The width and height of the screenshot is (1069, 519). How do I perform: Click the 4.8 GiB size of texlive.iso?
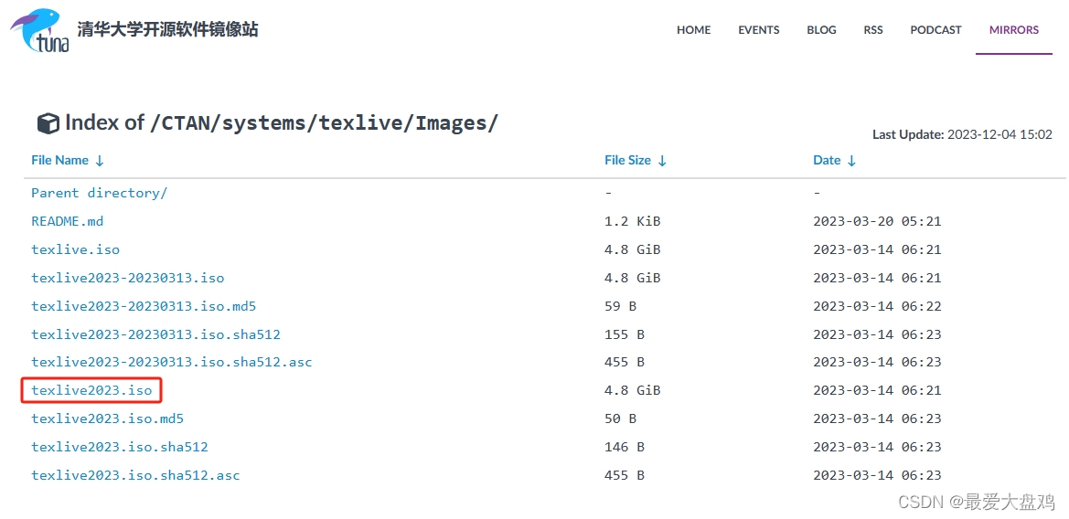coord(633,249)
